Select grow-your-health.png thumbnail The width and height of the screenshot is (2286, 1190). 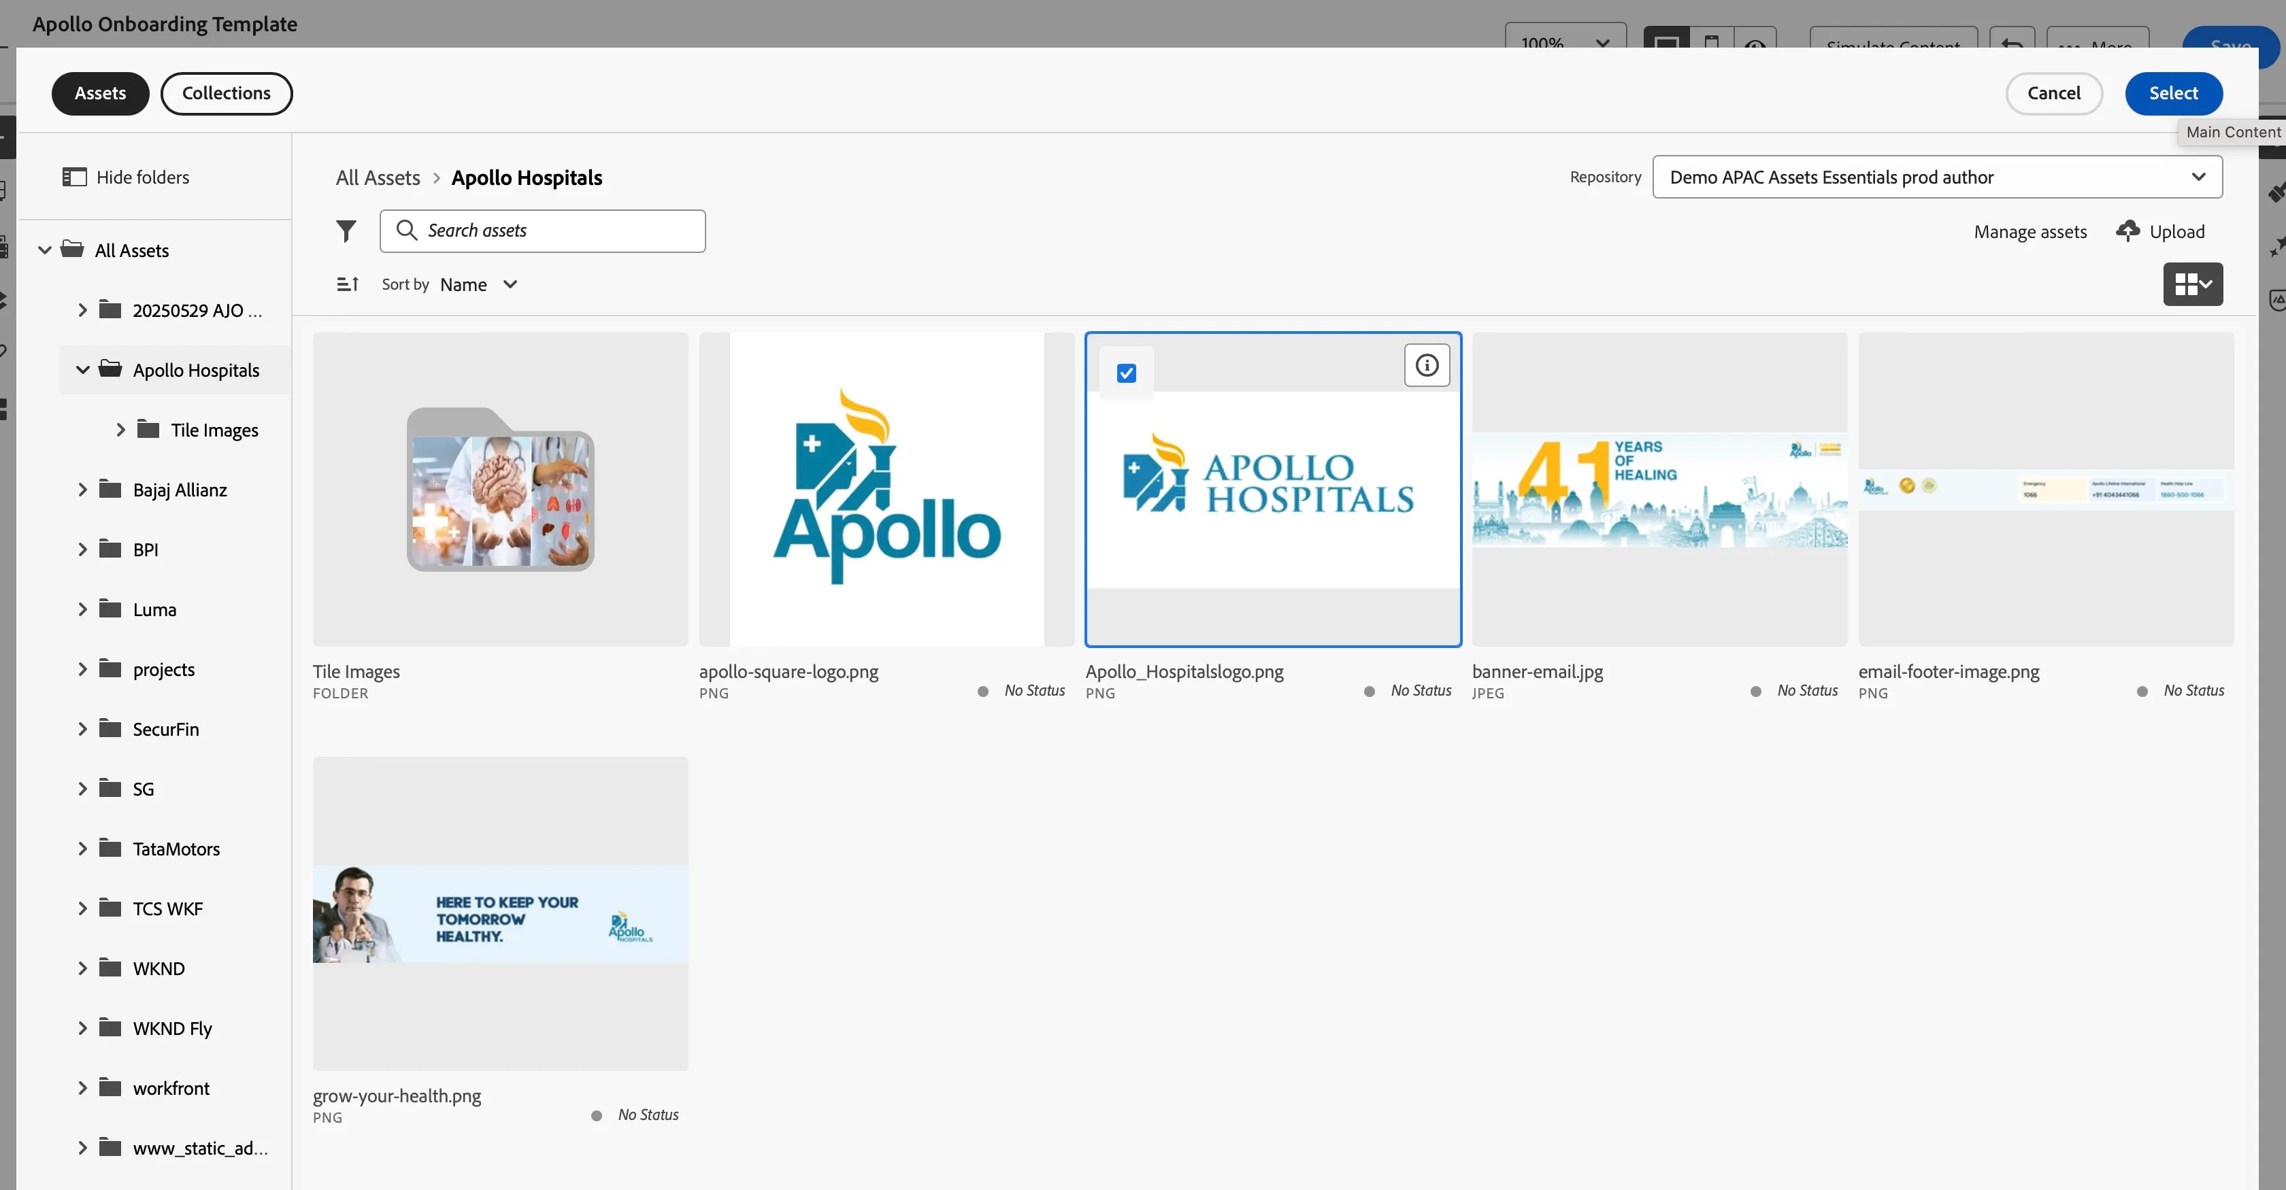(499, 913)
